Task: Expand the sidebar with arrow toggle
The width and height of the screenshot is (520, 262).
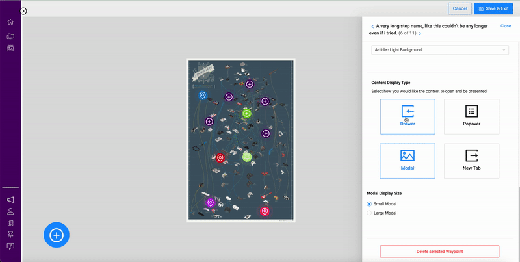Action: click(23, 11)
